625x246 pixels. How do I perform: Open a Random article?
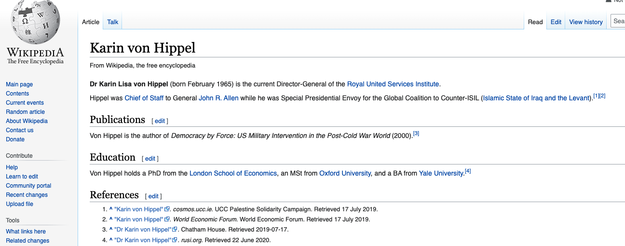(x=25, y=112)
